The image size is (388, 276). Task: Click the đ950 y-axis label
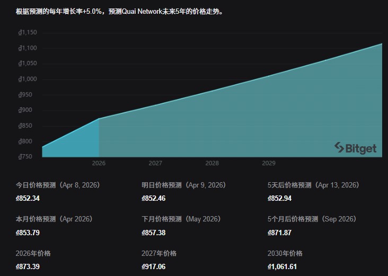pos(25,95)
